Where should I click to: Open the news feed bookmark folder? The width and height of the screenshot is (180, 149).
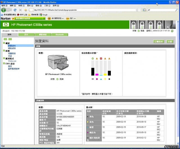(33, 15)
